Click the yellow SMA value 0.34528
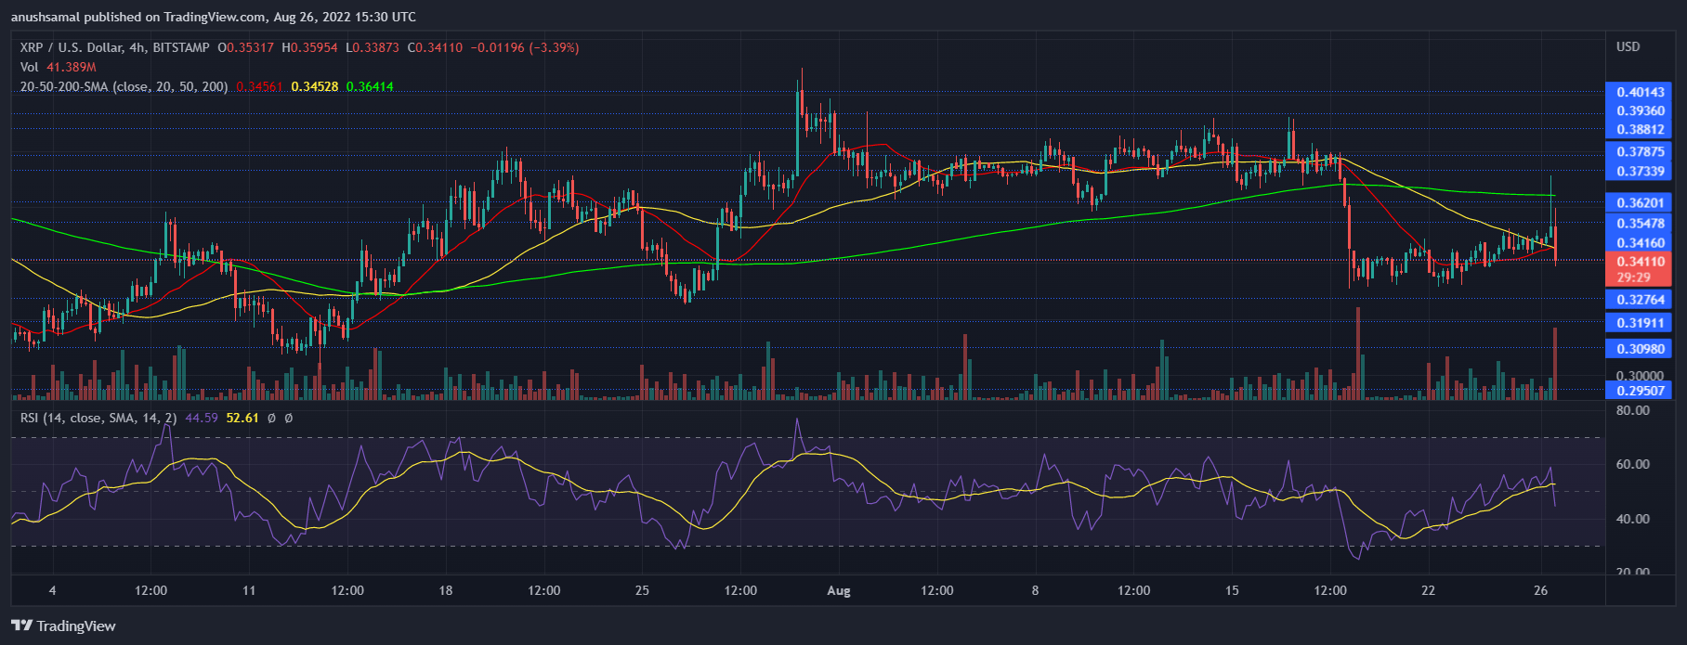The height and width of the screenshot is (645, 1687). pos(314,86)
